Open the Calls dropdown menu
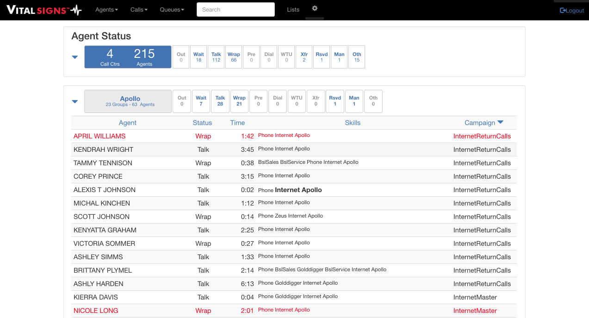The width and height of the screenshot is (589, 318). coord(139,10)
